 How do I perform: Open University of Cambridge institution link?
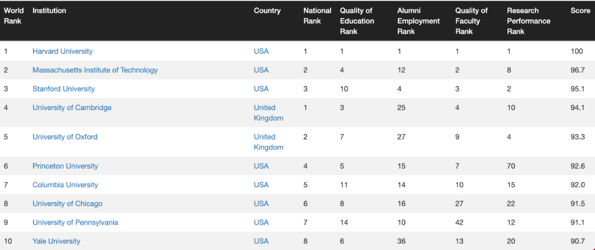pyautogui.click(x=72, y=108)
